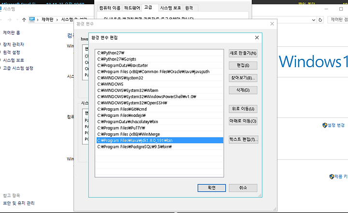Click the Forward arrow in System window

click(x=10, y=20)
